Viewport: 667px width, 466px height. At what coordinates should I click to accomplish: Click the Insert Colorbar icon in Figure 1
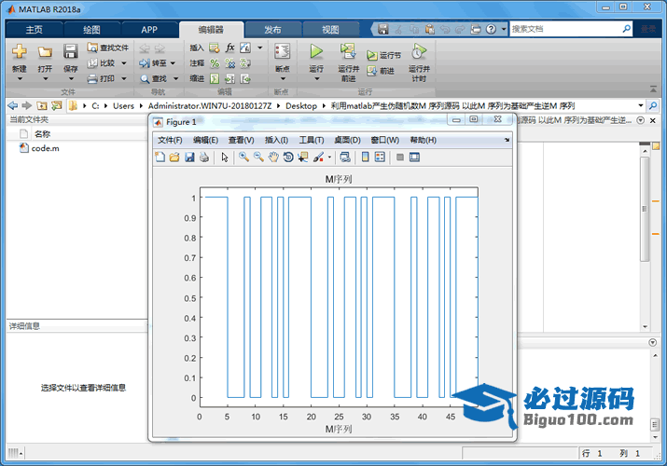pos(365,158)
